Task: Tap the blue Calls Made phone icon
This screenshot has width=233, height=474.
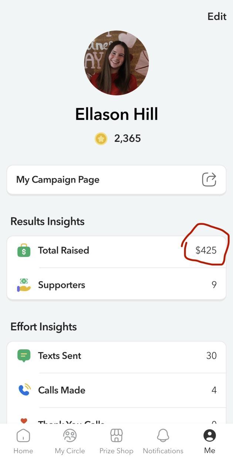Action: click(24, 390)
